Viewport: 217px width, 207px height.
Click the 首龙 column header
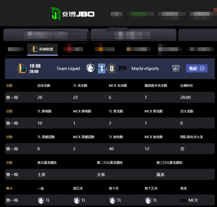pyautogui.click(x=183, y=188)
